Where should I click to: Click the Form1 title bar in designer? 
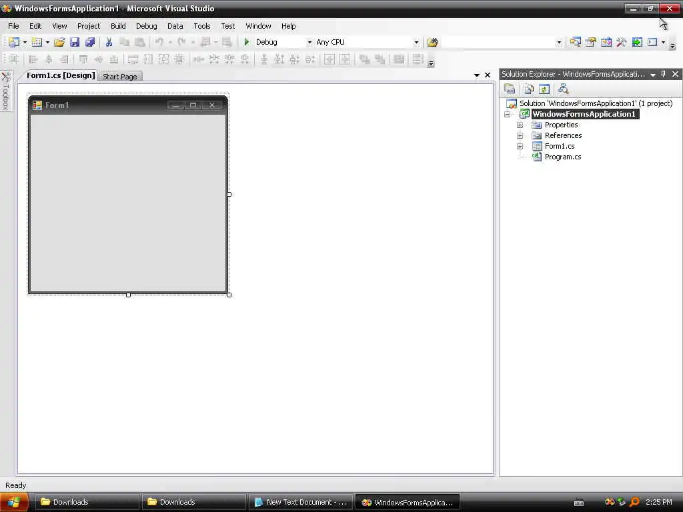point(127,105)
